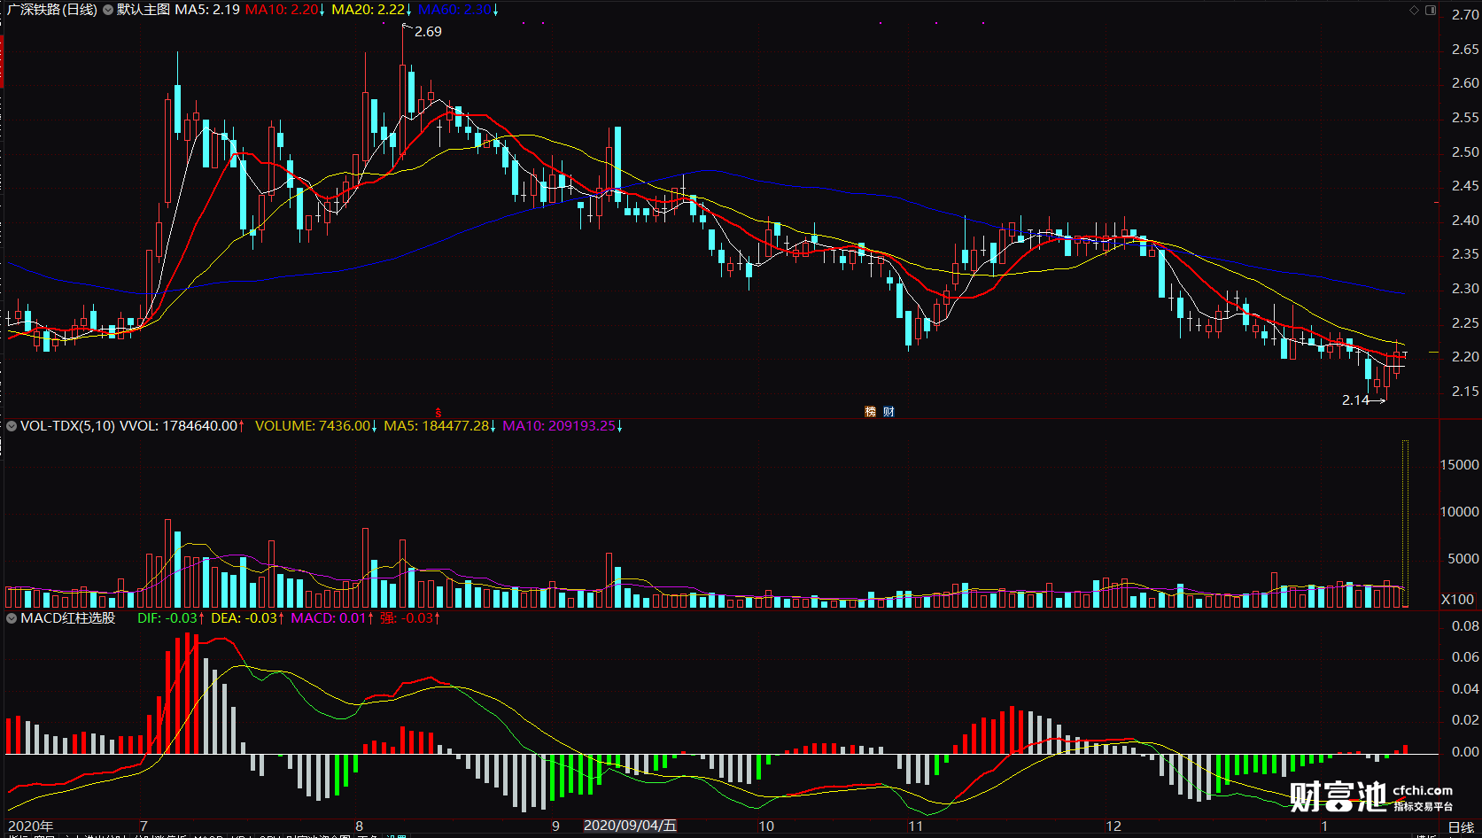This screenshot has width=1482, height=838.
Task: Click the 2.70 price axis label
Action: coord(1465,15)
